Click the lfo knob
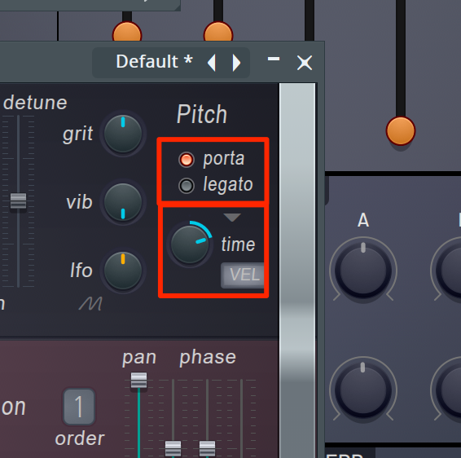 click(x=123, y=271)
